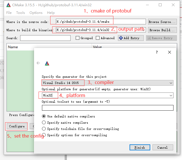Screen dimensions: 182x160
Task: Click the blue plus Add Entry icon
Action: (121, 38)
